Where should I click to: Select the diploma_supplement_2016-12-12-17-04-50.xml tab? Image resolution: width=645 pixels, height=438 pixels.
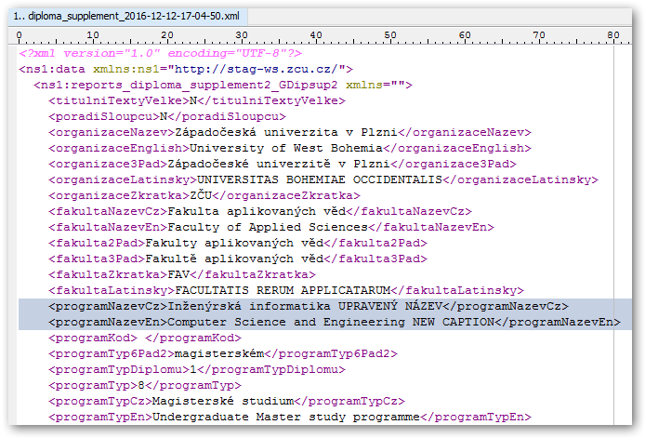(127, 16)
